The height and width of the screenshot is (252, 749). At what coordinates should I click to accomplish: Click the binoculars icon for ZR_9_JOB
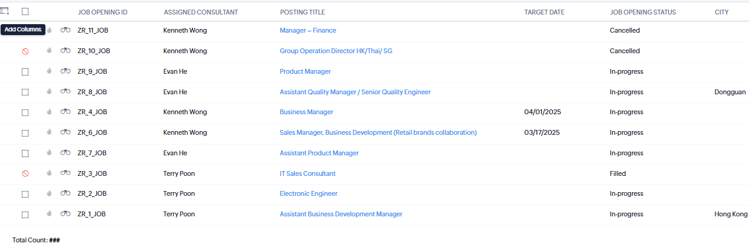pos(65,71)
